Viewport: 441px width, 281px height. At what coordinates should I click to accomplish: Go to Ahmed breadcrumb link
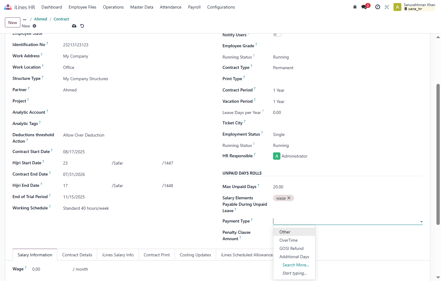click(41, 19)
